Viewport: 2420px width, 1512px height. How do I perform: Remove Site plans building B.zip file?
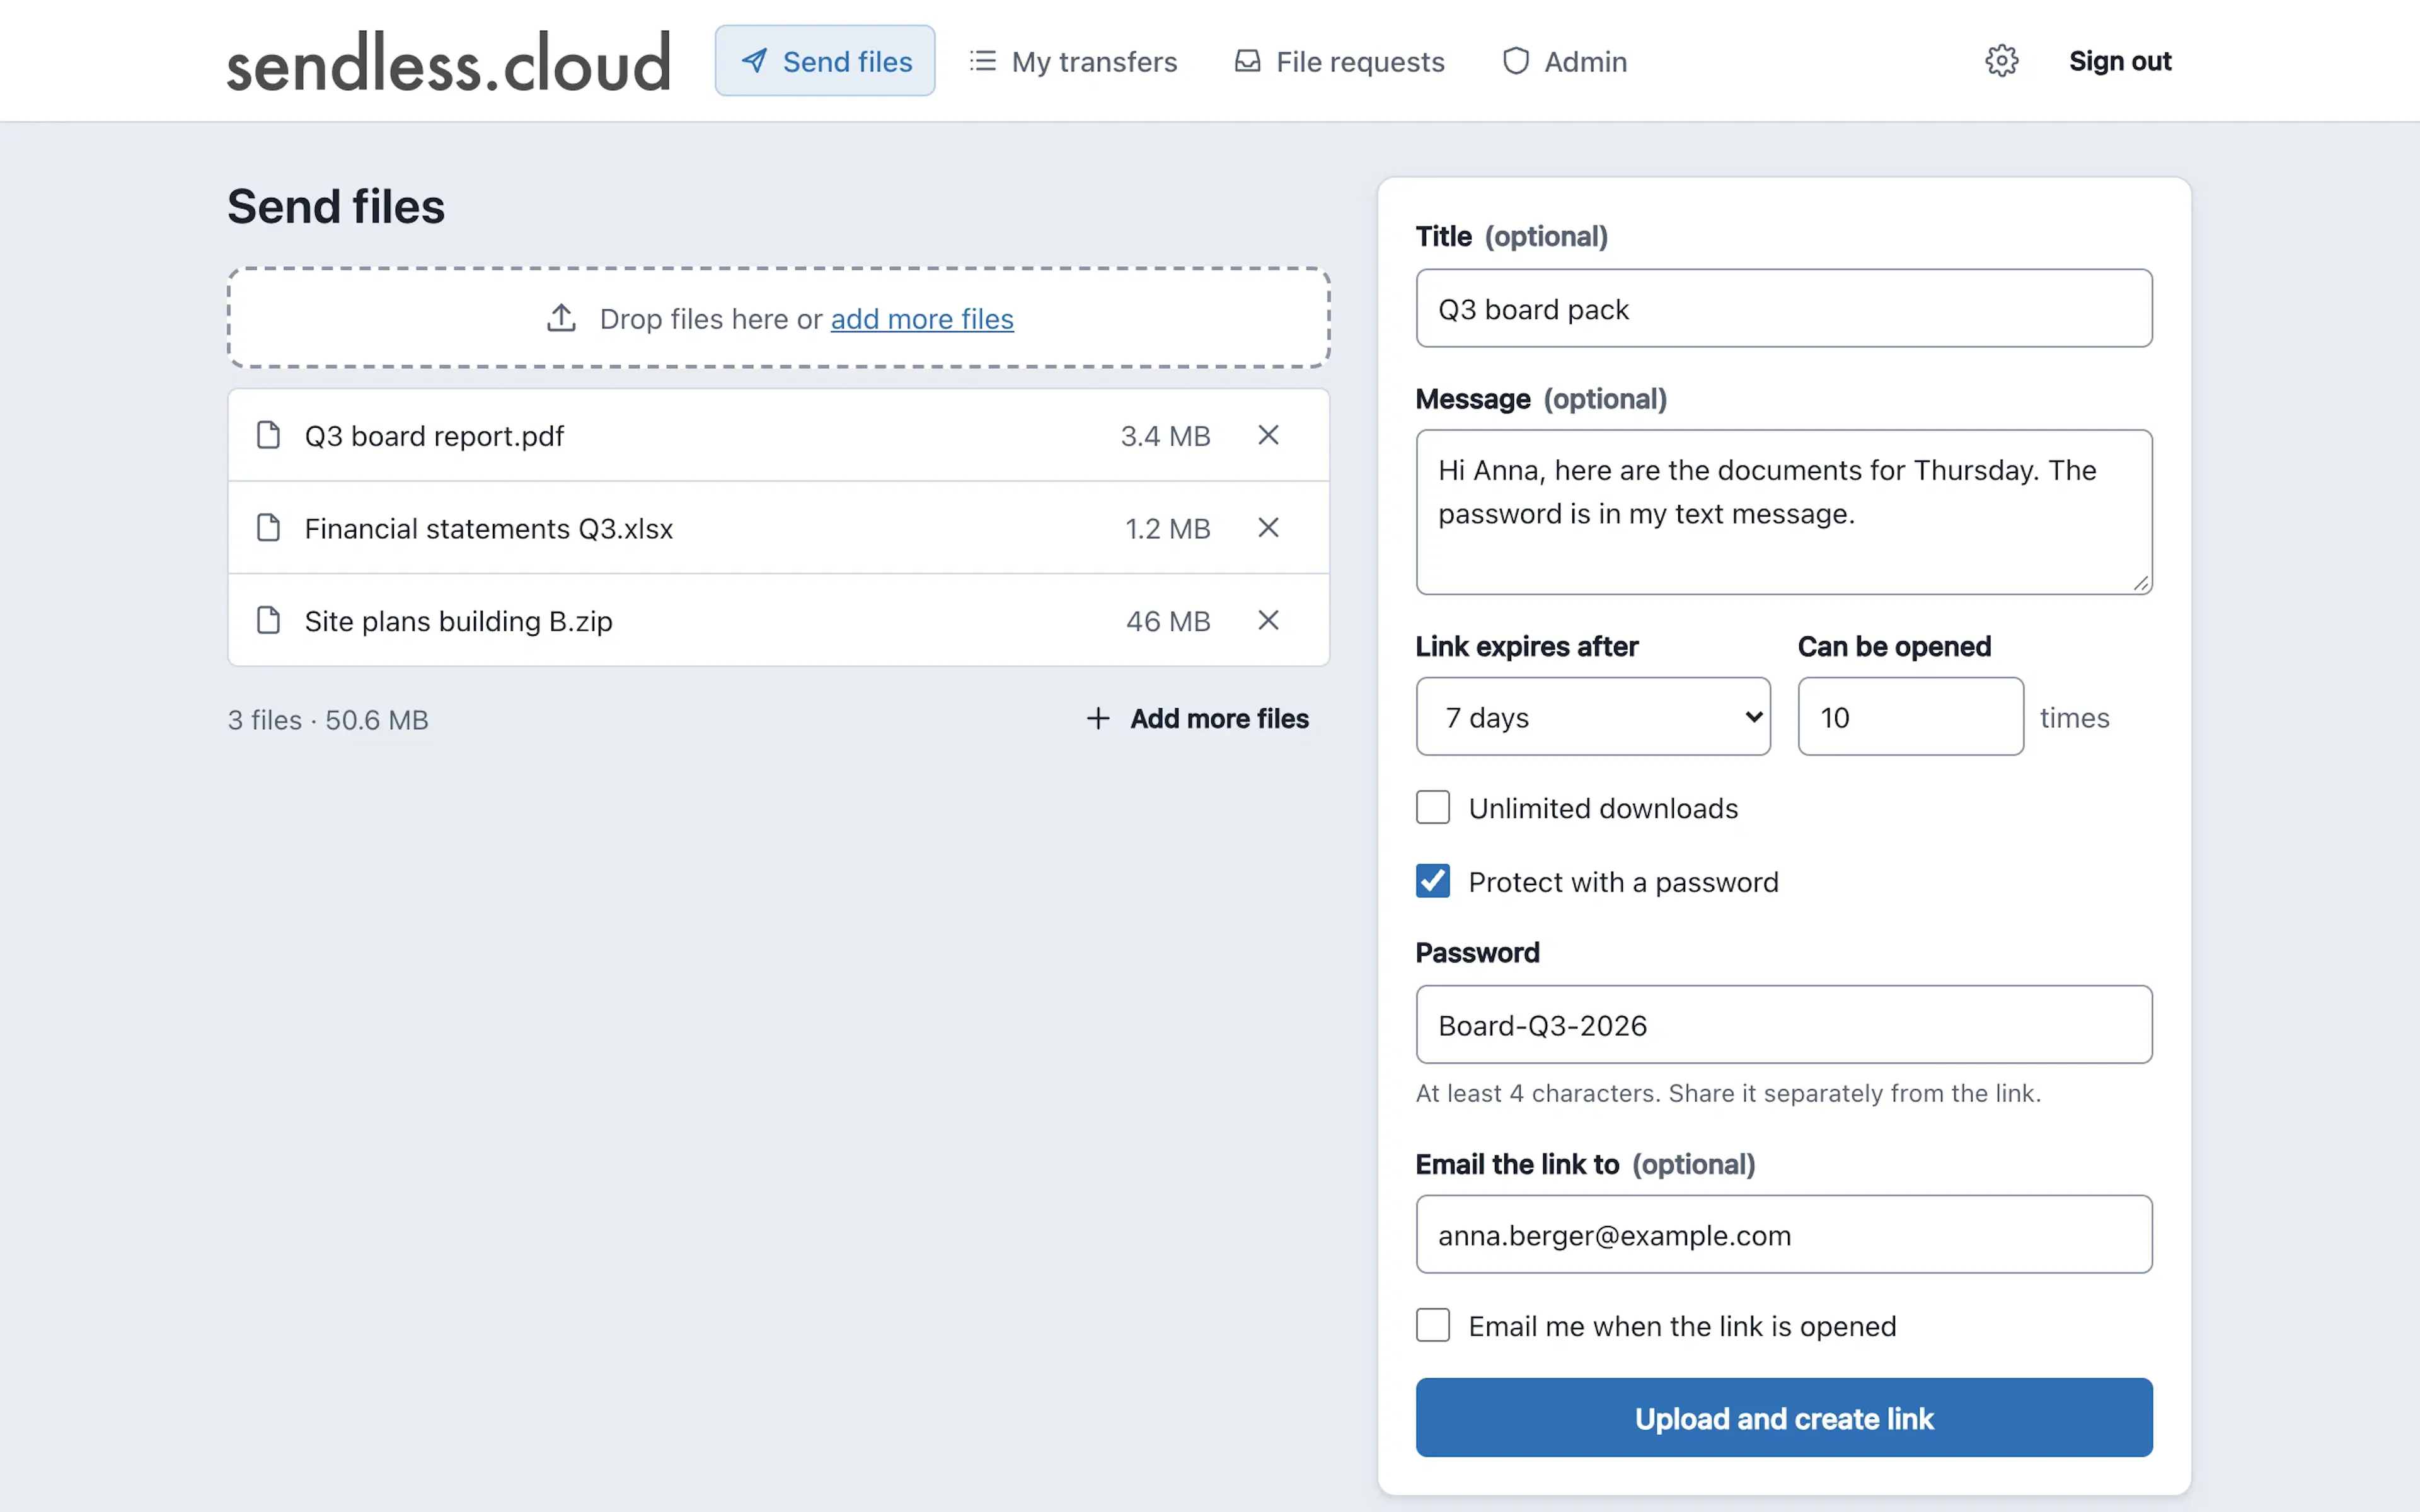[1268, 620]
